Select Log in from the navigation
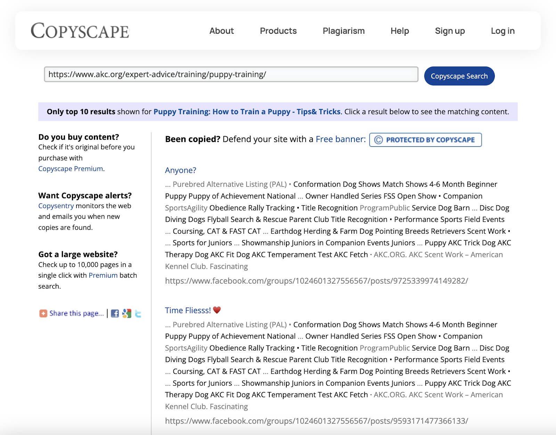The width and height of the screenshot is (556, 435). pyautogui.click(x=502, y=31)
